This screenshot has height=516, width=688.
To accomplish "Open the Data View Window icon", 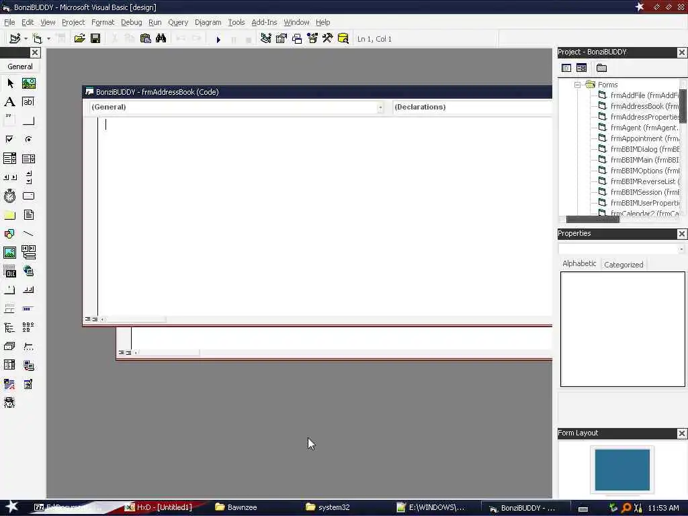I will (x=343, y=38).
